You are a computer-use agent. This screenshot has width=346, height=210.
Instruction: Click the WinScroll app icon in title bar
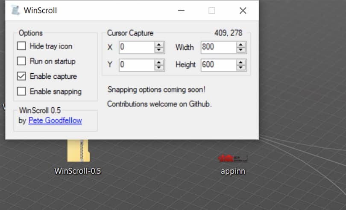(x=15, y=10)
